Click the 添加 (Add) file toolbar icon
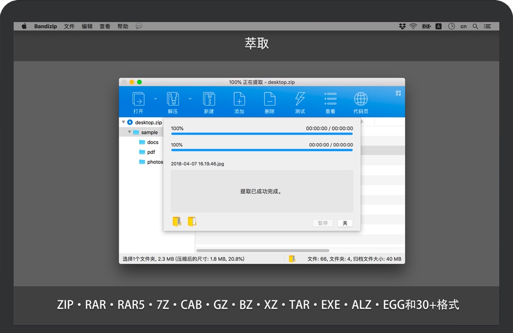513x333 pixels. coord(239,99)
